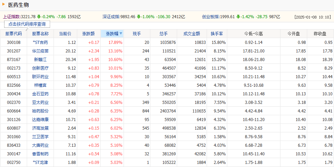Open stock *ST吉药
The image size is (334, 167).
(x=41, y=42)
